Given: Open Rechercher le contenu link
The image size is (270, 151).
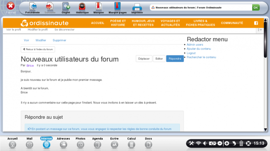Looking at the screenshot, I should click(201, 58).
